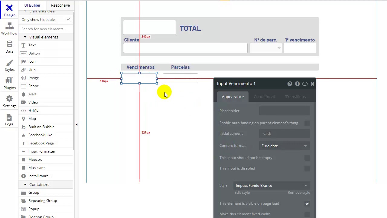The width and height of the screenshot is (387, 218).
Task: Open the Content format Euro date dropdown
Action: click(284, 146)
